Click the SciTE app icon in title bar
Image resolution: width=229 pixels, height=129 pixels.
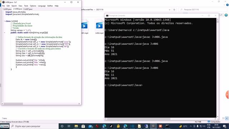coord(3,2)
